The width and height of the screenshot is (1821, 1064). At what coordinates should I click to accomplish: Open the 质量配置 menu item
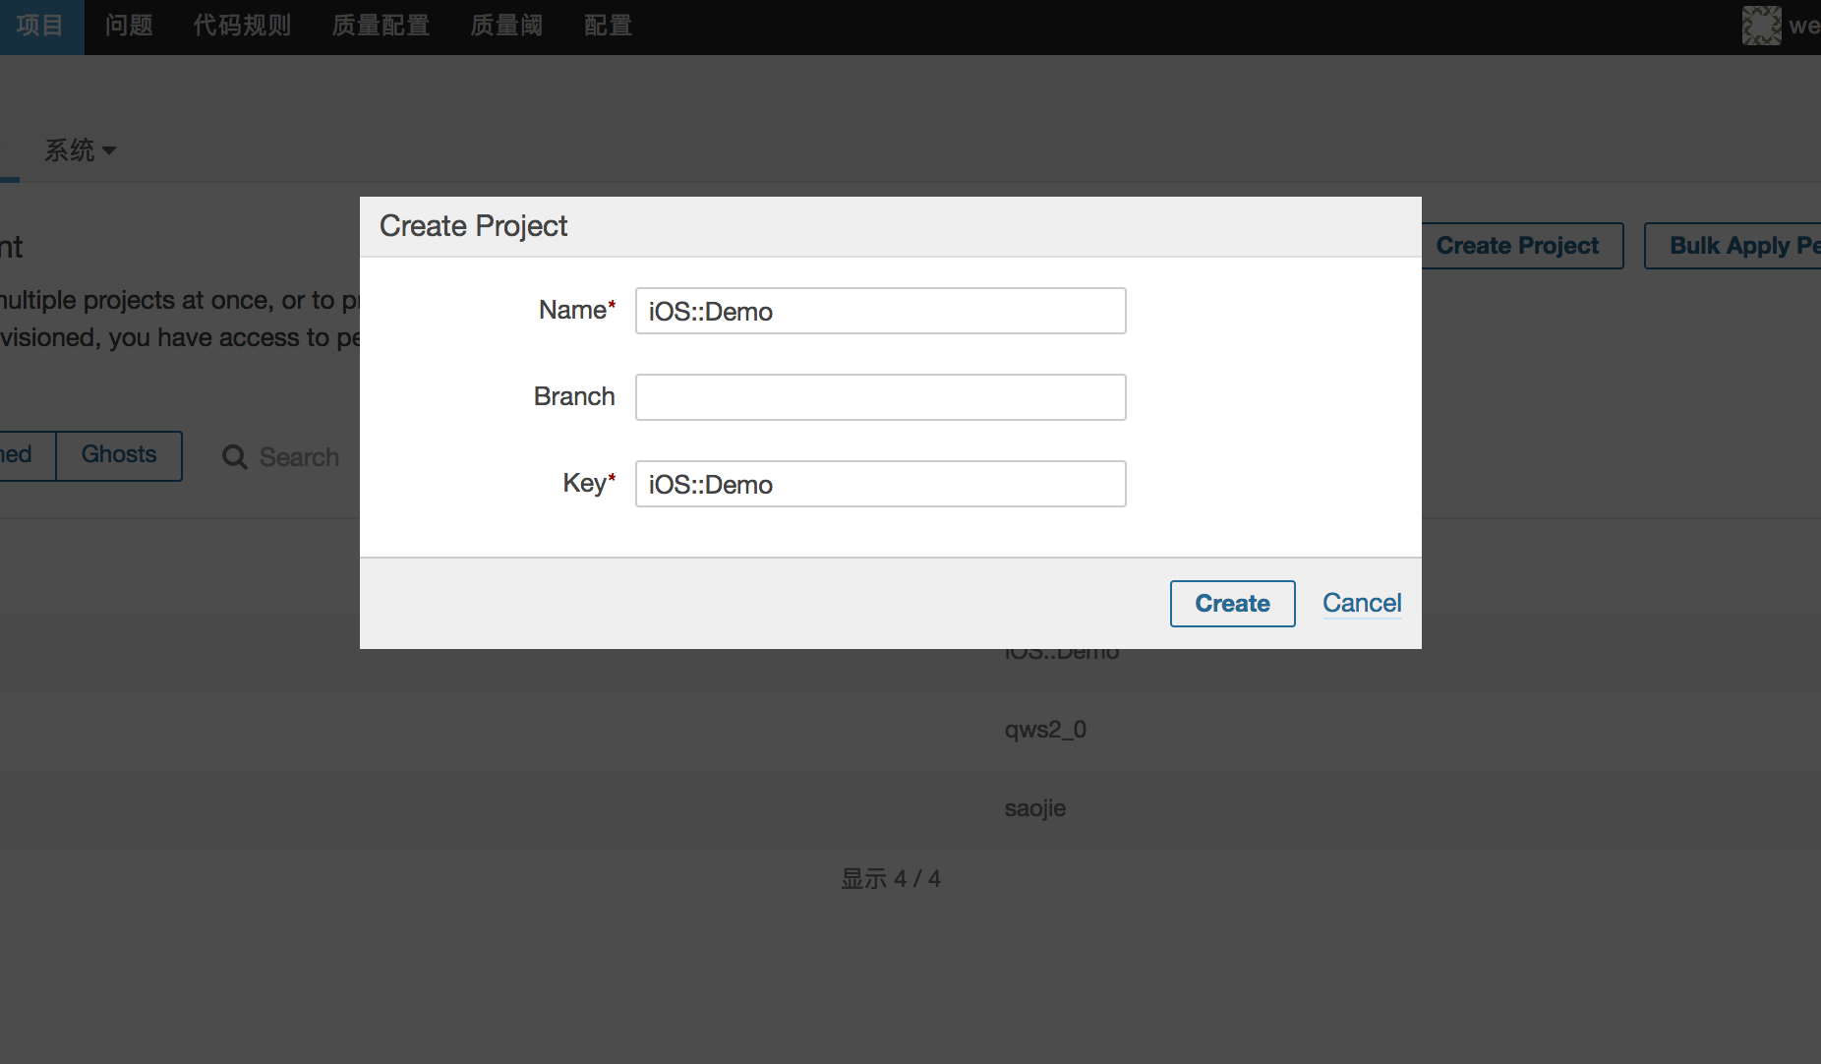(x=381, y=26)
